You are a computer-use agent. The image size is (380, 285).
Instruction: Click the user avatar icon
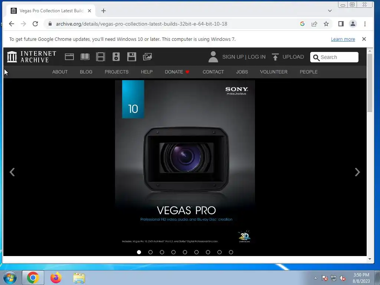pyautogui.click(x=213, y=57)
